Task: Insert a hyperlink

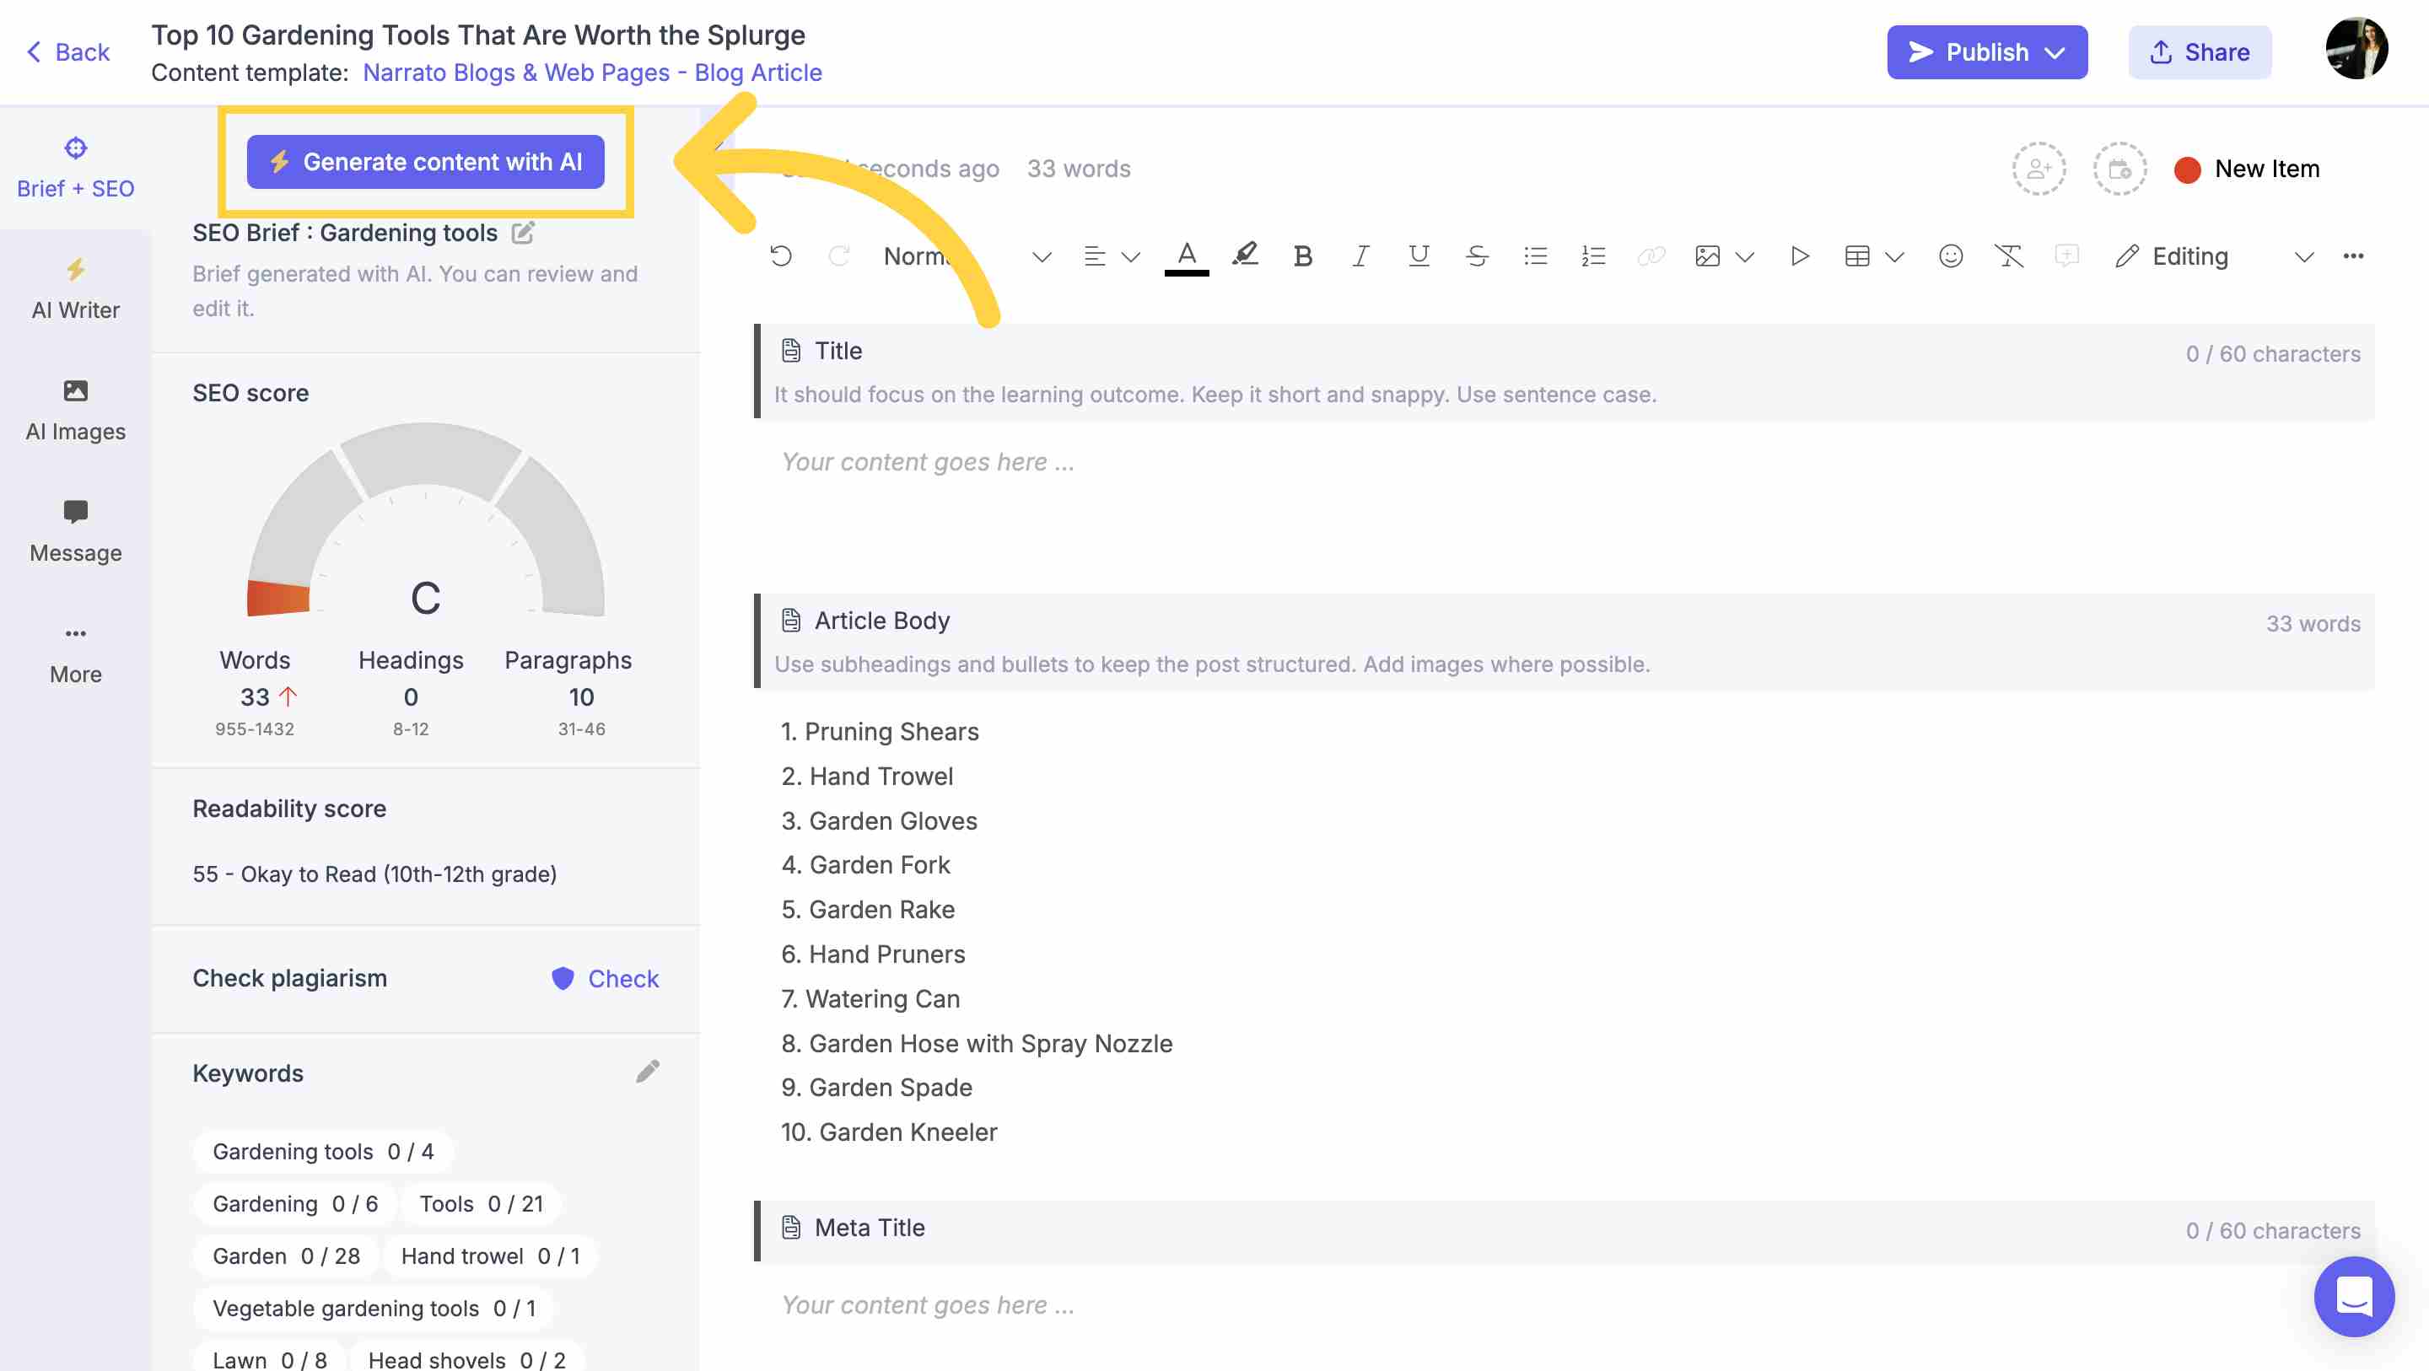Action: tap(1651, 255)
